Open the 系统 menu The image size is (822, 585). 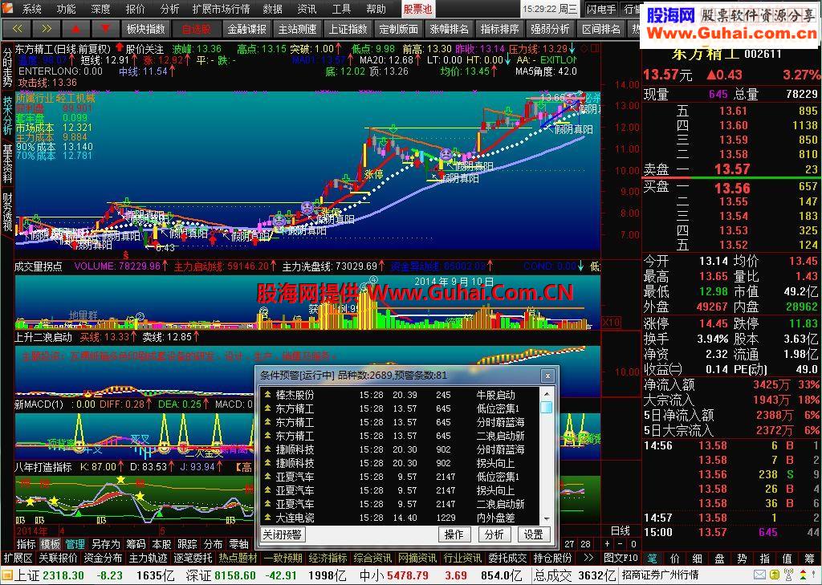click(x=31, y=9)
